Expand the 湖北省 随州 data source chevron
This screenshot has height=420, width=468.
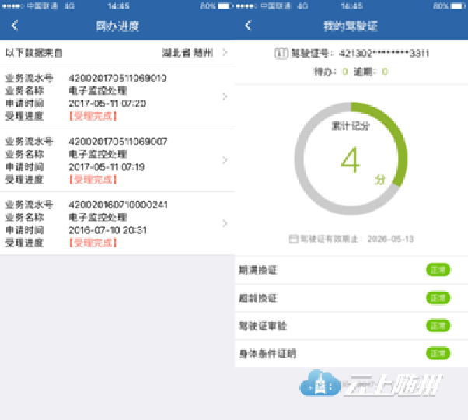click(x=225, y=53)
